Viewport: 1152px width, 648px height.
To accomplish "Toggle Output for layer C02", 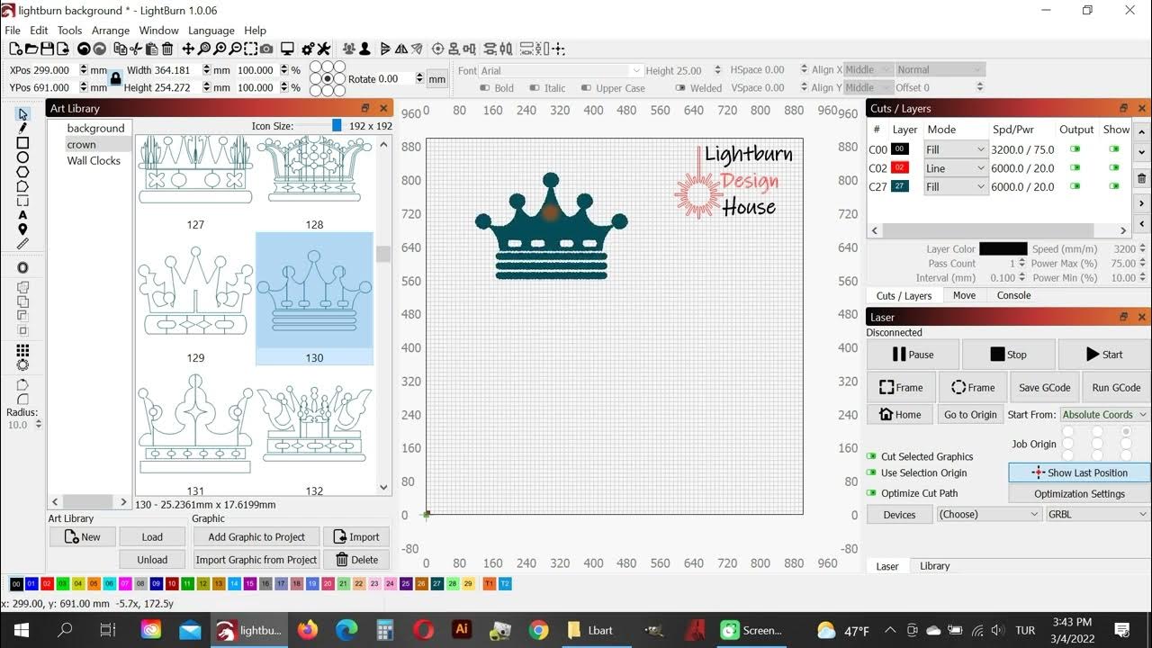I will pos(1075,168).
